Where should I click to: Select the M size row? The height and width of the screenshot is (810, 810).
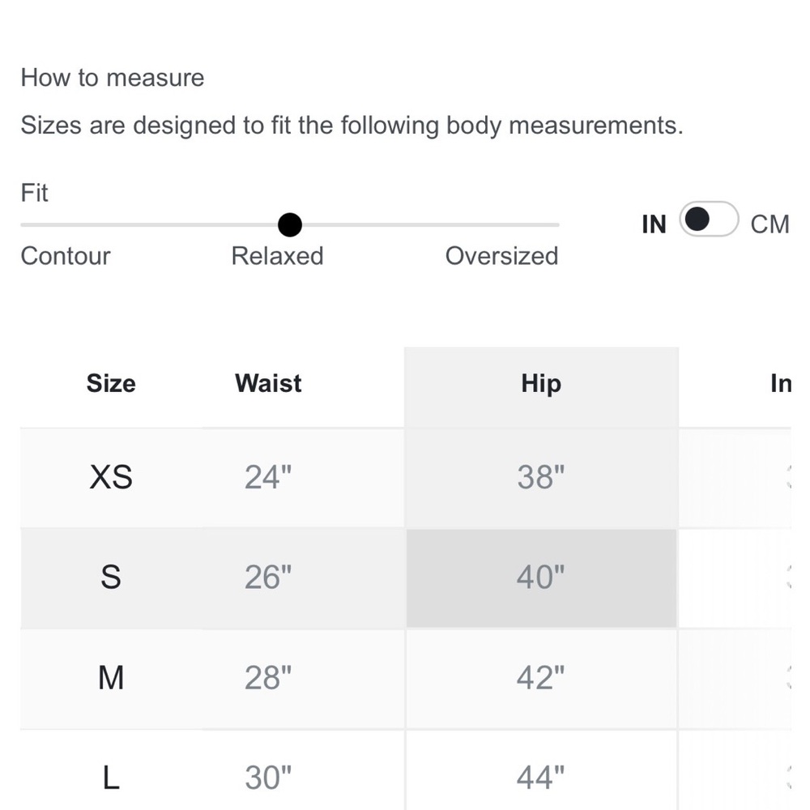(406, 678)
